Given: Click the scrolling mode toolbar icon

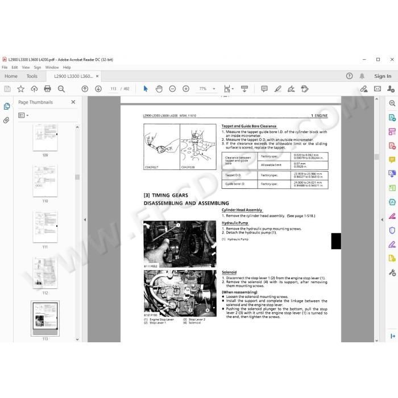Looking at the screenshot, I should point(244,89).
